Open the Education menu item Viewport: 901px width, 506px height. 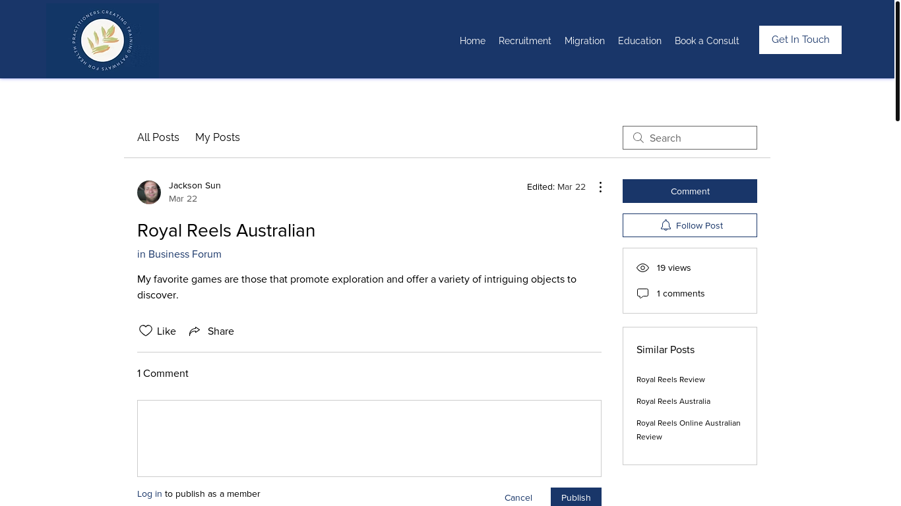639,41
